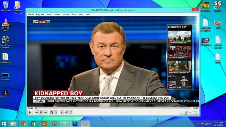Enable random shuffle playback
Image resolution: width=226 pixels, height=127 pixels.
coord(71,112)
